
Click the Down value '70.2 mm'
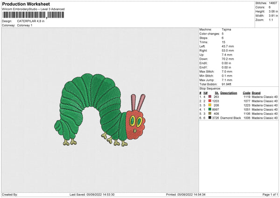coord(228,59)
